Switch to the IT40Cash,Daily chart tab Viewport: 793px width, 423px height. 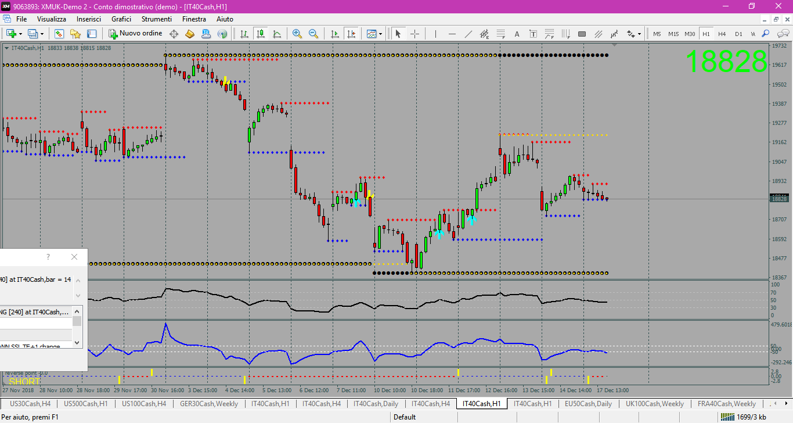coord(376,403)
